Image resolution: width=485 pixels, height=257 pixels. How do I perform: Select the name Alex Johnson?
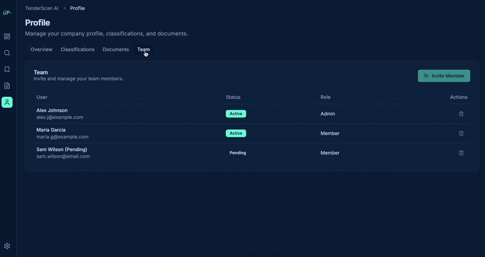[x=52, y=110]
